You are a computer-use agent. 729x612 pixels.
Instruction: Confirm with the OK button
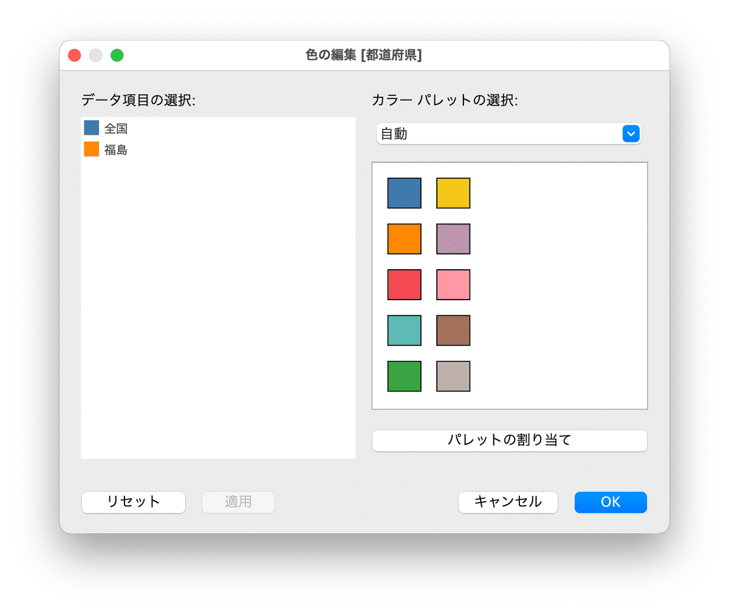[x=611, y=502]
